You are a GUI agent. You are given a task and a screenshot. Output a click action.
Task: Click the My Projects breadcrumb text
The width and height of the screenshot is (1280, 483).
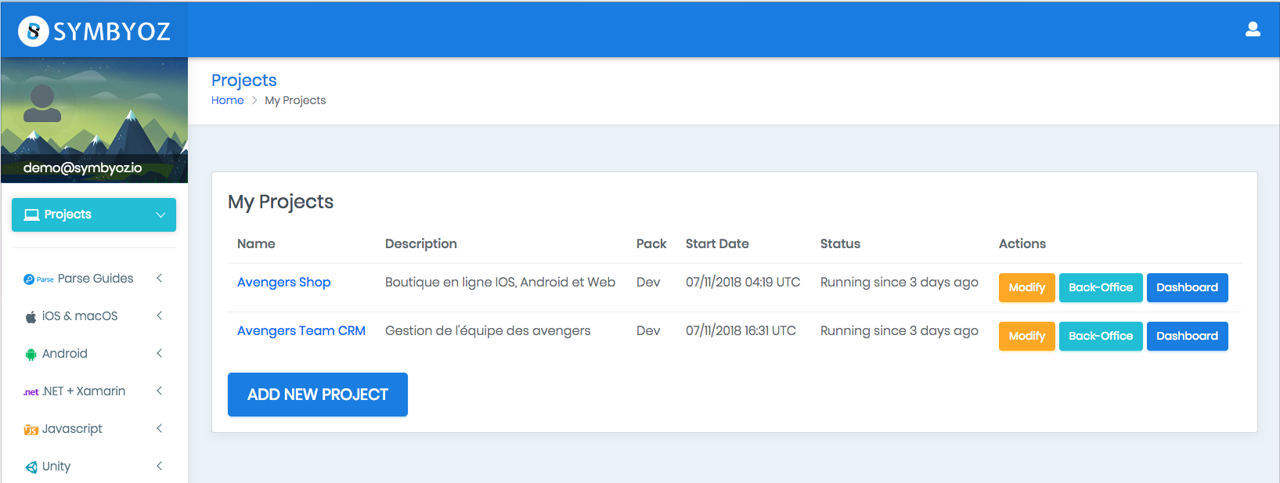click(295, 100)
